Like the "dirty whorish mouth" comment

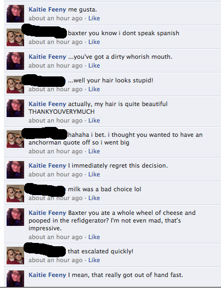tap(94, 65)
